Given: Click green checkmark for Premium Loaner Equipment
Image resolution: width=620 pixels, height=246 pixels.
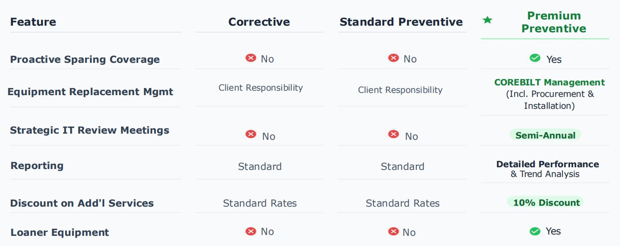Looking at the screenshot, I should [x=535, y=231].
